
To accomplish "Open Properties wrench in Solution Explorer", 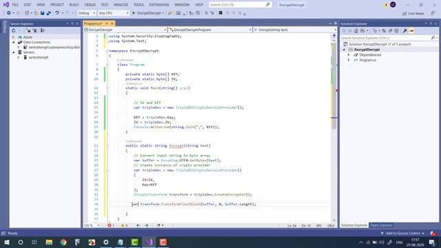I will (404, 30).
